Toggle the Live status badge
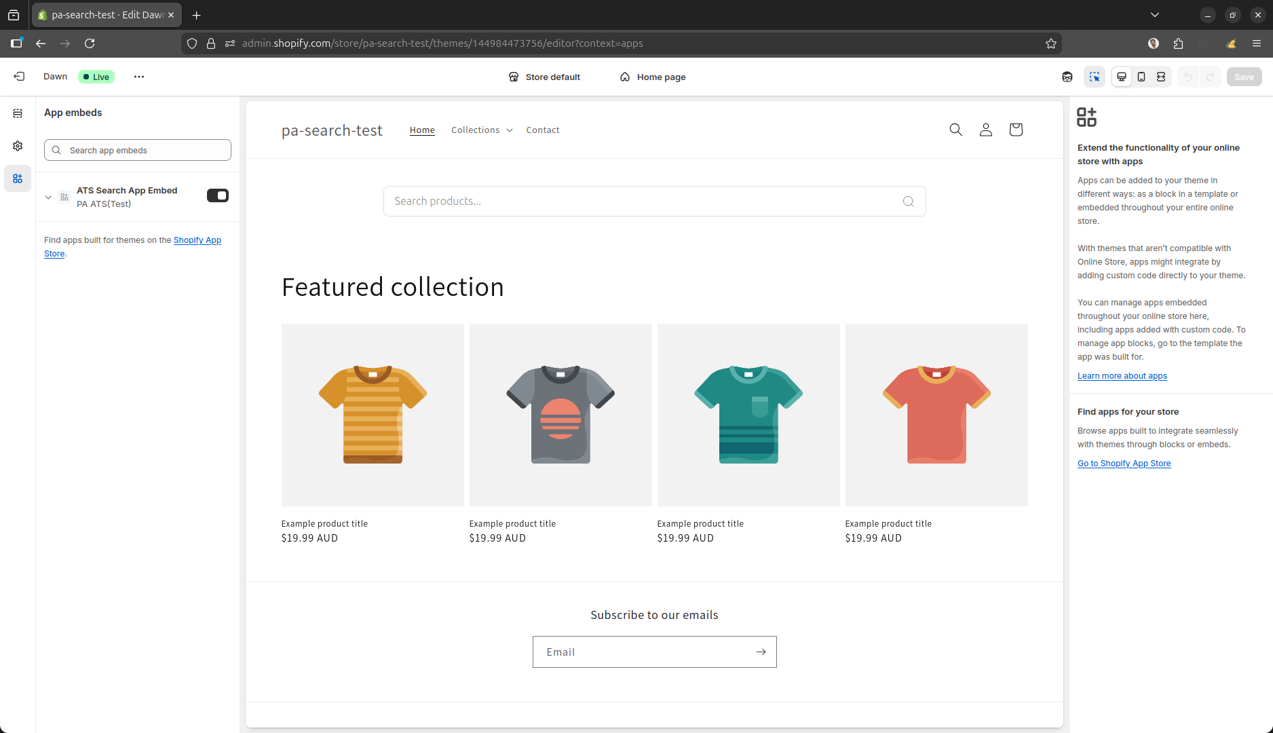Image resolution: width=1273 pixels, height=733 pixels. (x=96, y=77)
